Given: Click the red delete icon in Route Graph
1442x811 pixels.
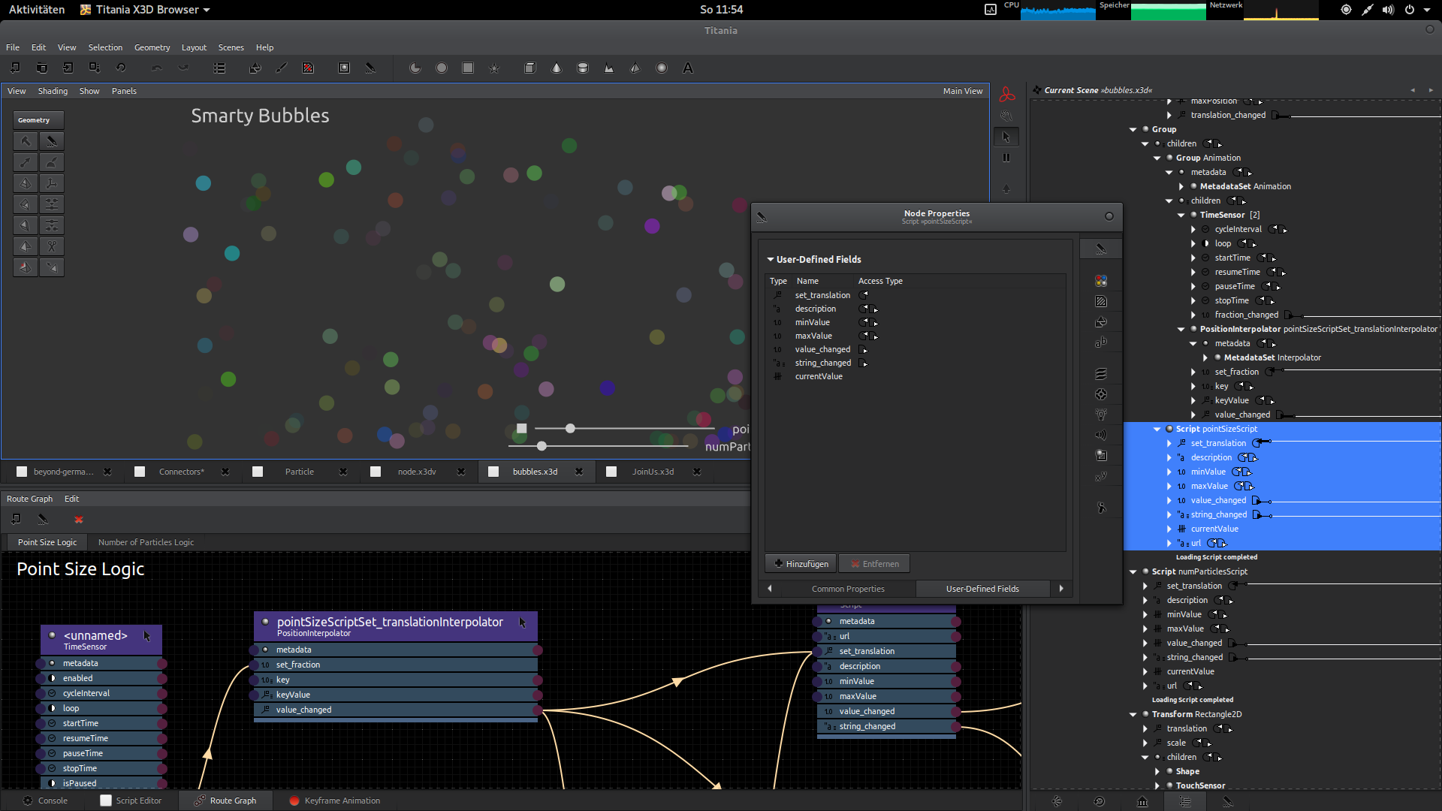Looking at the screenshot, I should 79,520.
